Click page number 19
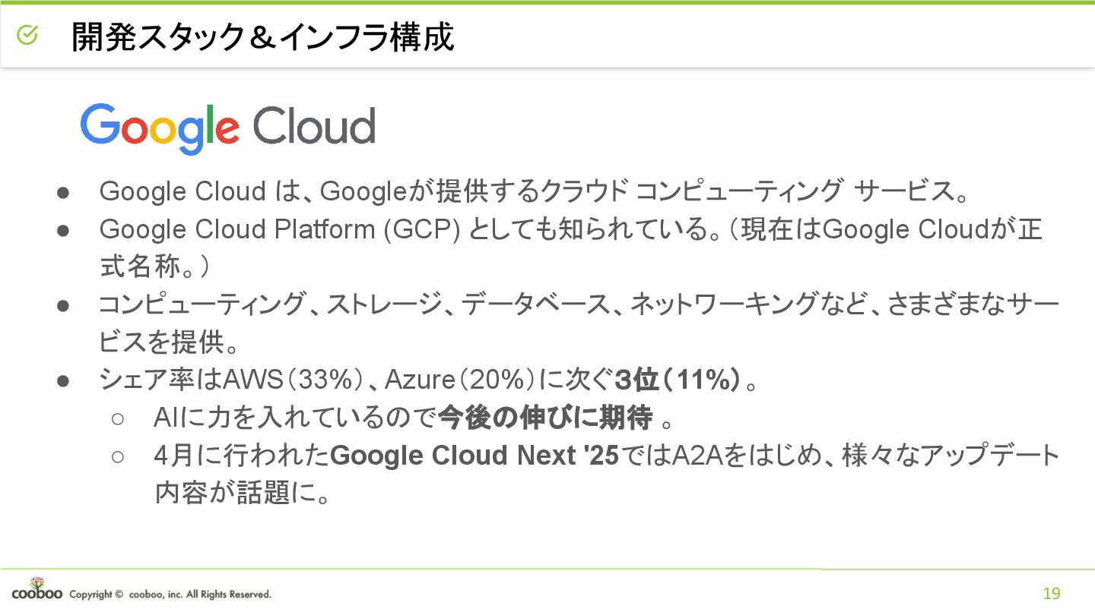 [1052, 594]
